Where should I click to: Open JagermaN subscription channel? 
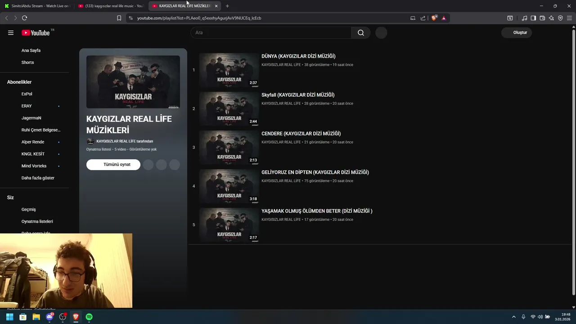[x=31, y=118]
